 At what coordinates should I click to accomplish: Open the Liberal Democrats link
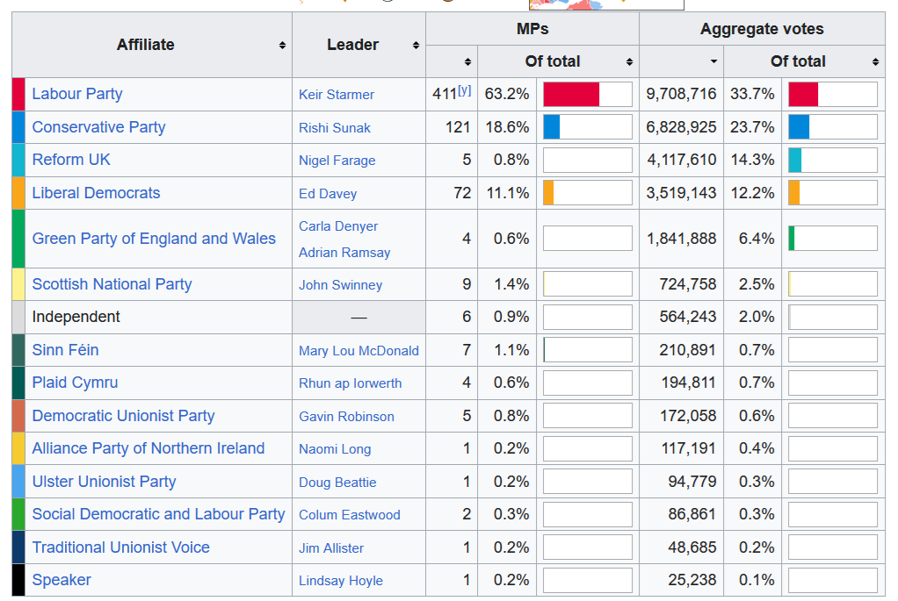click(x=97, y=193)
